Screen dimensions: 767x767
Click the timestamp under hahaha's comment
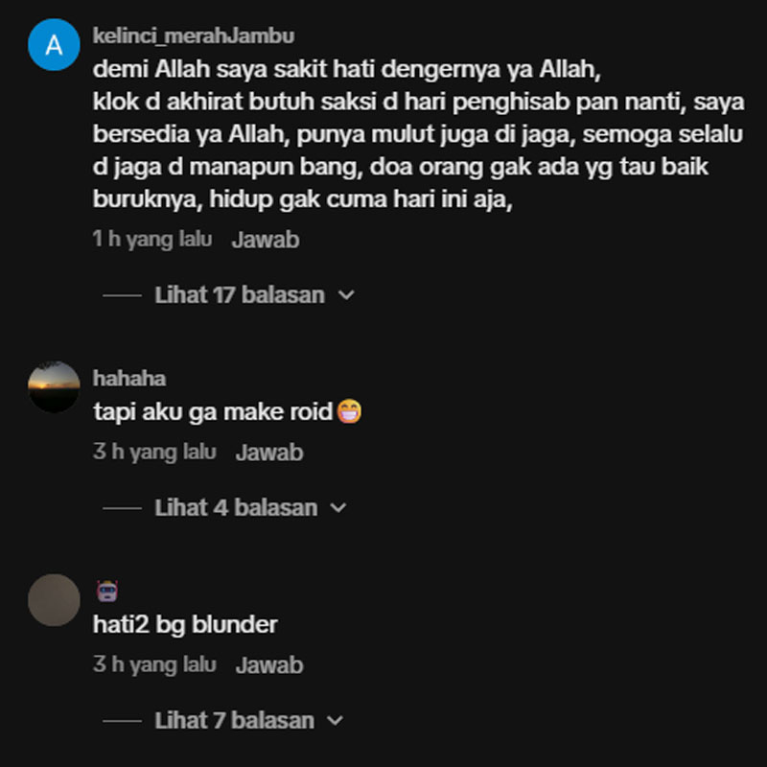click(154, 452)
